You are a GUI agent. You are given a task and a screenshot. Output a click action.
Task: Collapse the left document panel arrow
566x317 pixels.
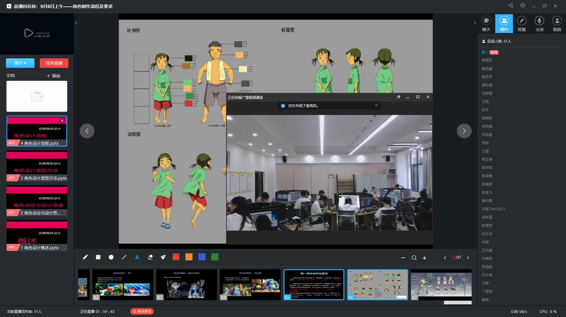[76, 23]
